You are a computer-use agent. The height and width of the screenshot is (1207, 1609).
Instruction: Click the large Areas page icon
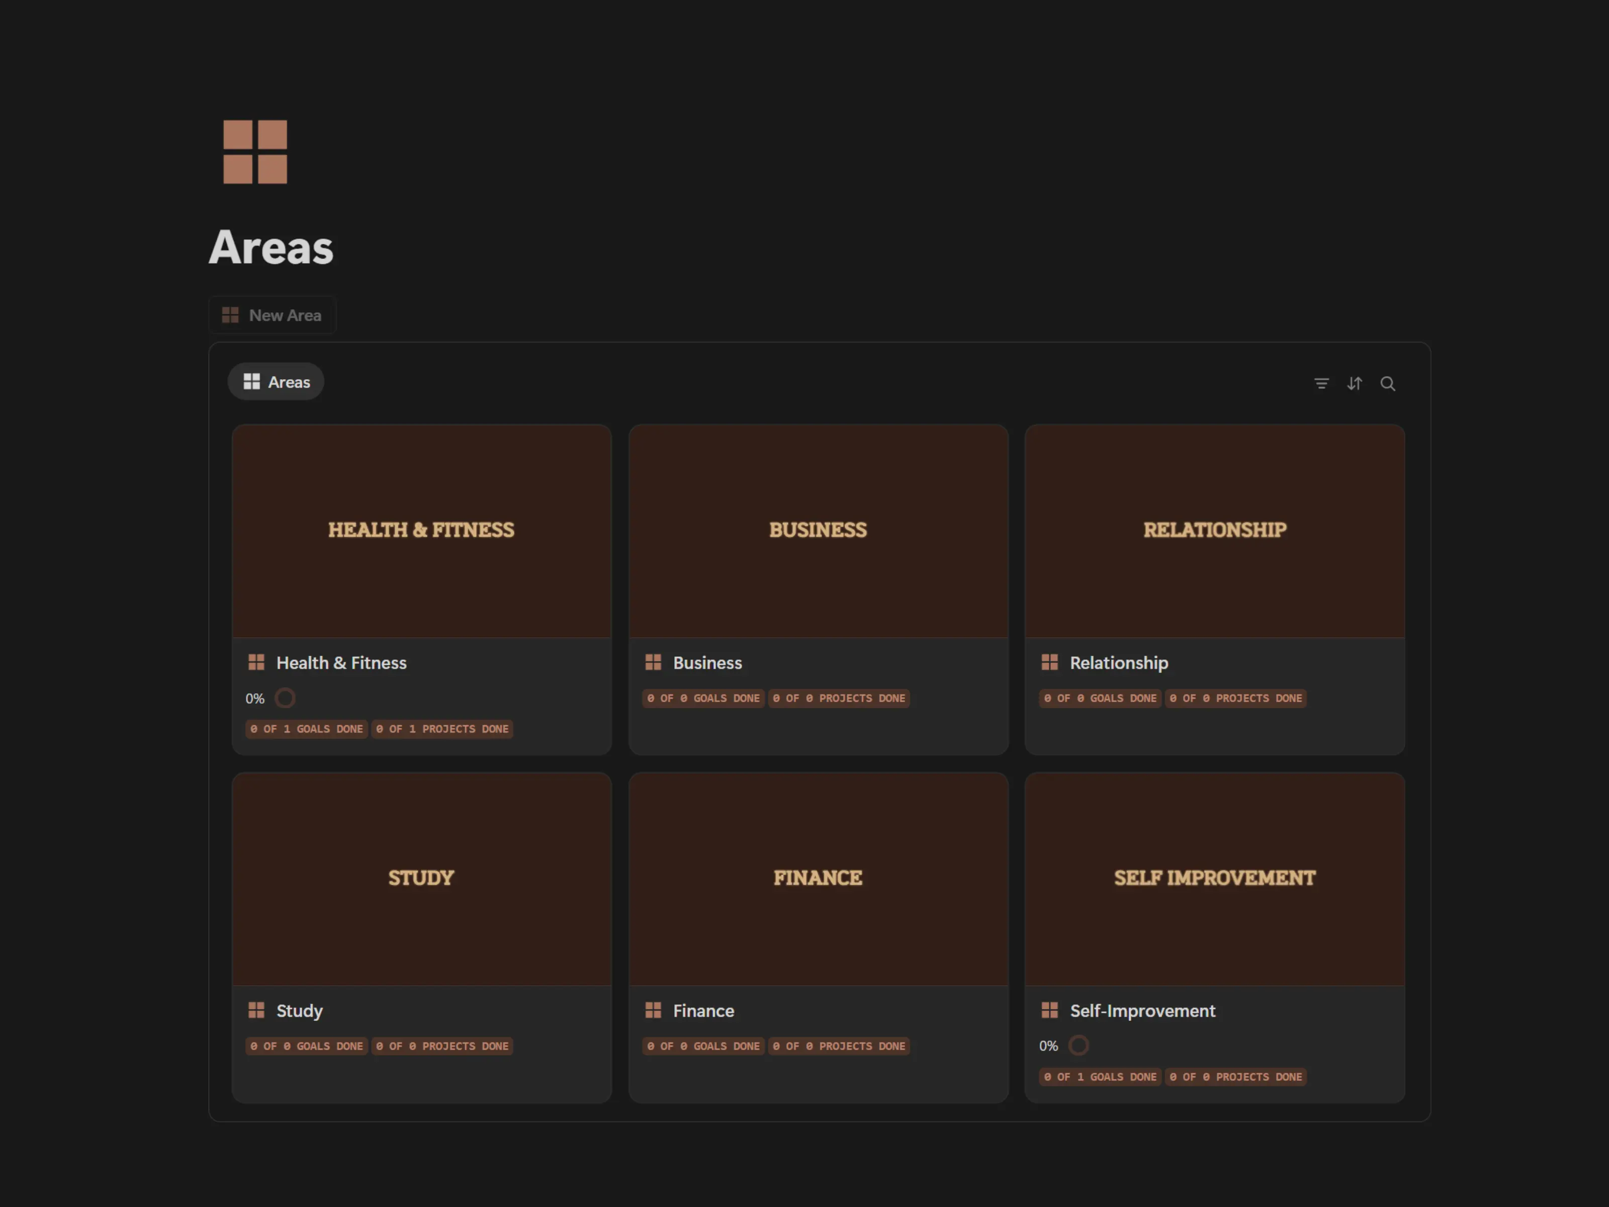[254, 152]
